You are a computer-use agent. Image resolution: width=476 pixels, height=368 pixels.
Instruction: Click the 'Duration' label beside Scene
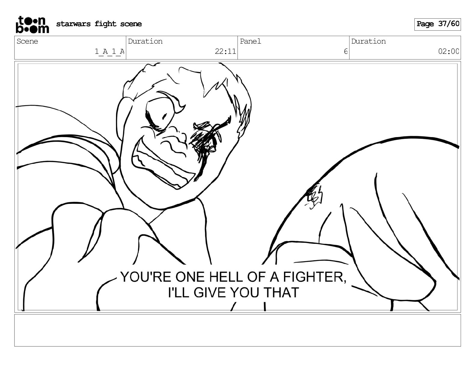(145, 41)
